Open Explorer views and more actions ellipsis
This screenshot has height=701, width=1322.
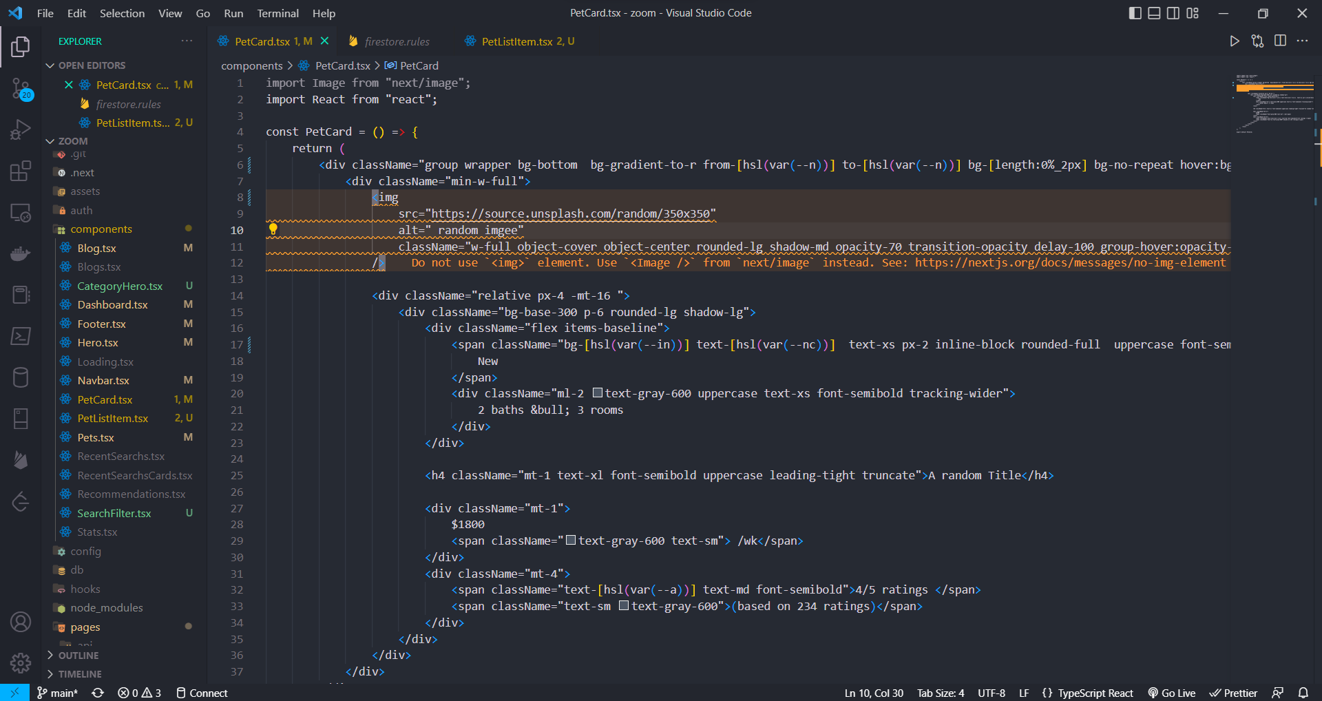pos(187,41)
